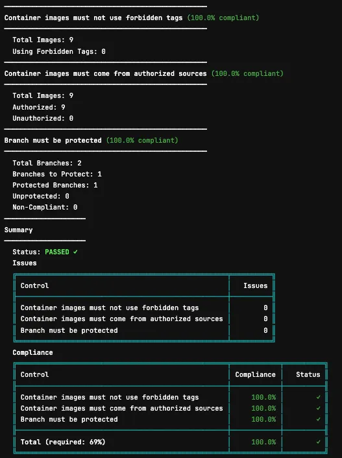Click the 'Compliance' column header

[x=256, y=374]
